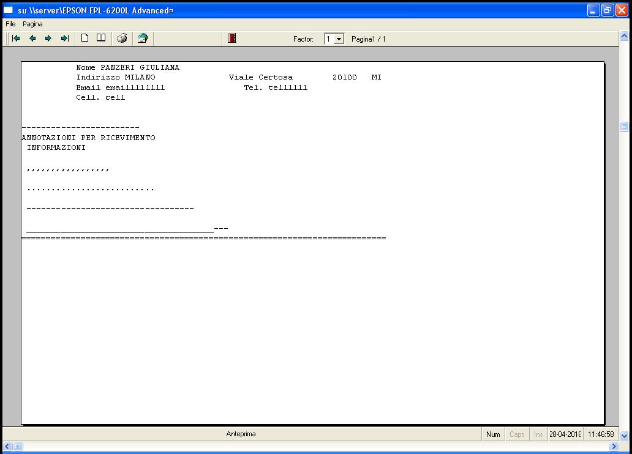Click the vertical scrollbar up arrow
Screen dimensions: 632x454
click(x=624, y=36)
